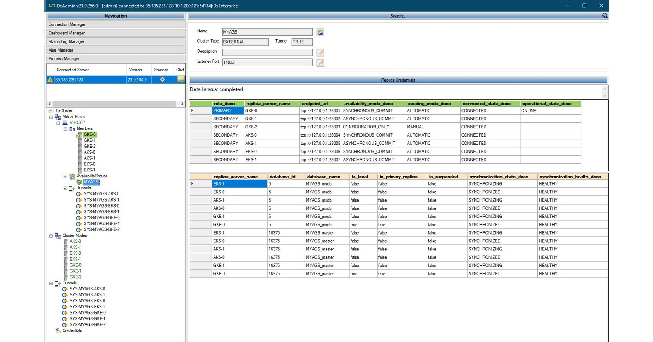This screenshot has height=342, width=653.
Task: Open the process gear icon for 35.185.235.128
Action: [161, 79]
